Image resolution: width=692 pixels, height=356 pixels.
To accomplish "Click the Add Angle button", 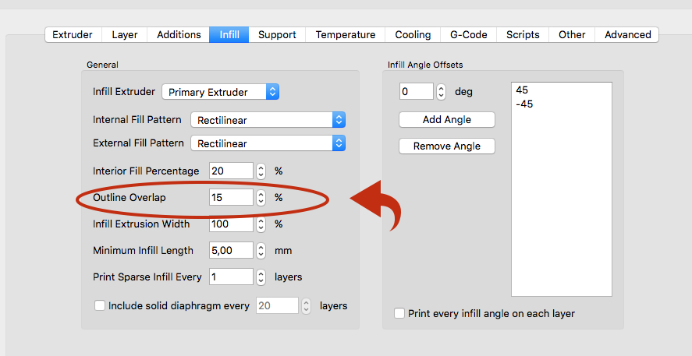I will pos(446,120).
